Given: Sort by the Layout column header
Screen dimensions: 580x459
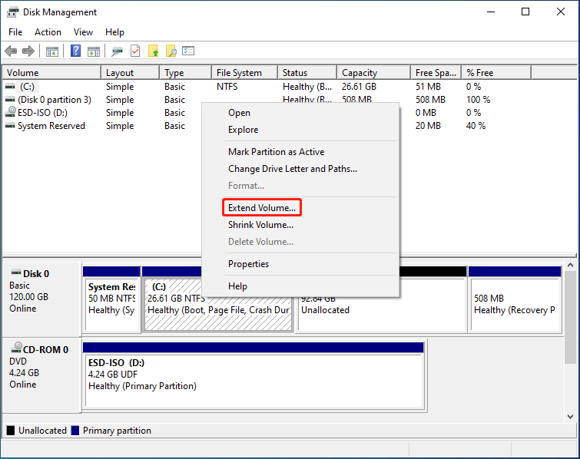Looking at the screenshot, I should 131,72.
